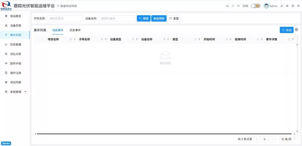Click the 高级搜索 button
302x146 pixels.
coord(159,18)
